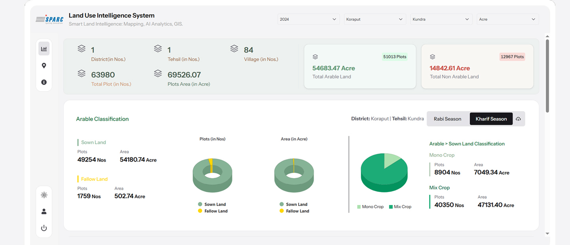Toggle the light theme sun icon
Image resolution: width=570 pixels, height=245 pixels.
(x=44, y=195)
